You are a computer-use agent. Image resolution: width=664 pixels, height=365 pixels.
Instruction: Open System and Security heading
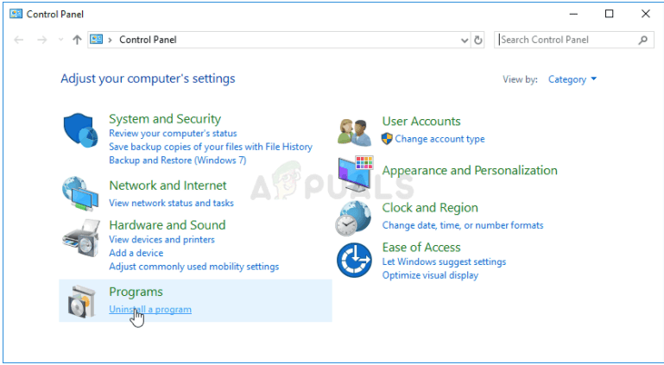(165, 119)
